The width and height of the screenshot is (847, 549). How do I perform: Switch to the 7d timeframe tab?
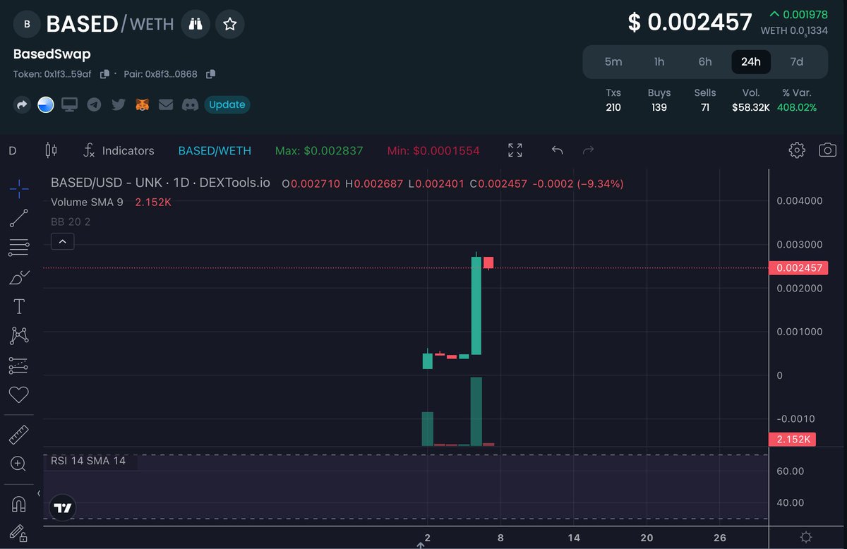pyautogui.click(x=796, y=61)
